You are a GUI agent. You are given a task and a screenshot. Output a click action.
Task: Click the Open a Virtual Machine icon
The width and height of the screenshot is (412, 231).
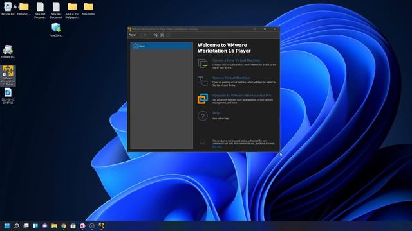click(x=203, y=81)
